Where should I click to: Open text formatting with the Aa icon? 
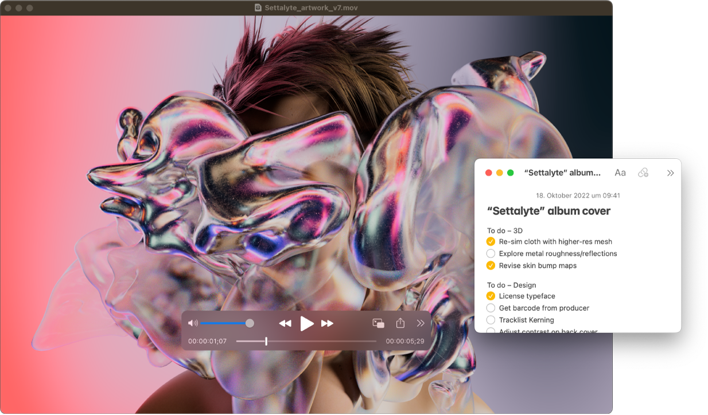tap(620, 173)
